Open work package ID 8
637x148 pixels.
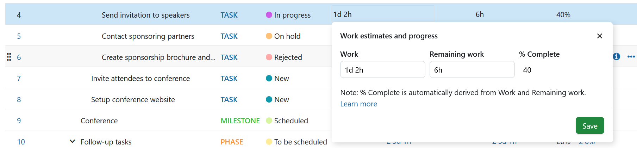coord(19,99)
